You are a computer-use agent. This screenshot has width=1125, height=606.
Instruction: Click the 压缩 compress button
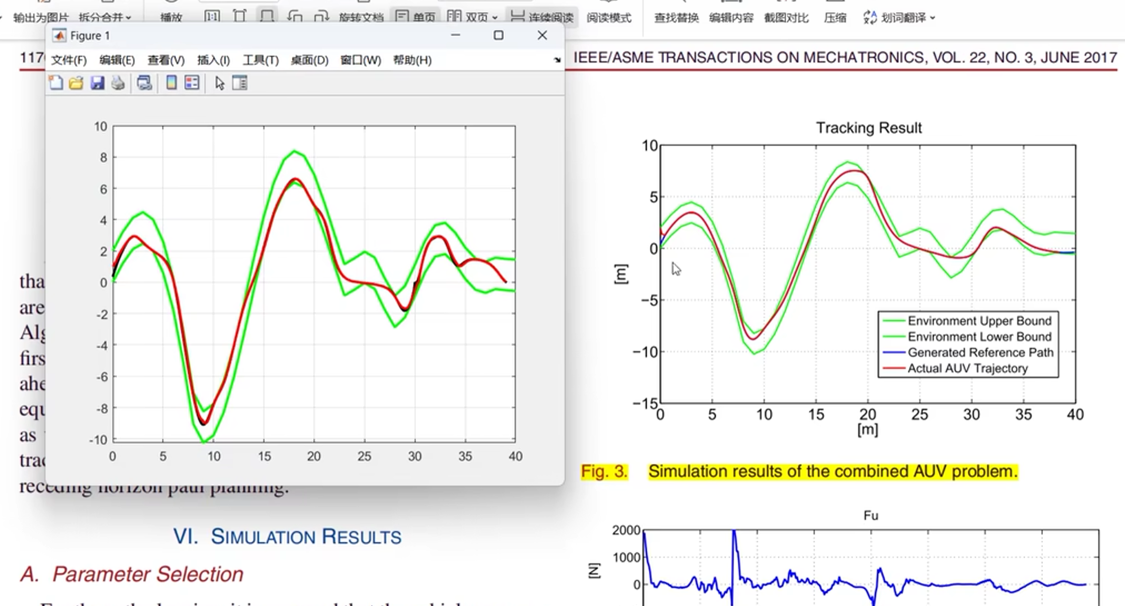tap(835, 18)
